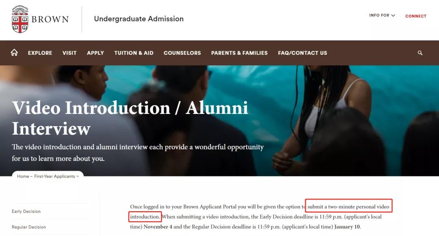
Task: Open Early Decision in the sidebar
Action: [x=26, y=211]
